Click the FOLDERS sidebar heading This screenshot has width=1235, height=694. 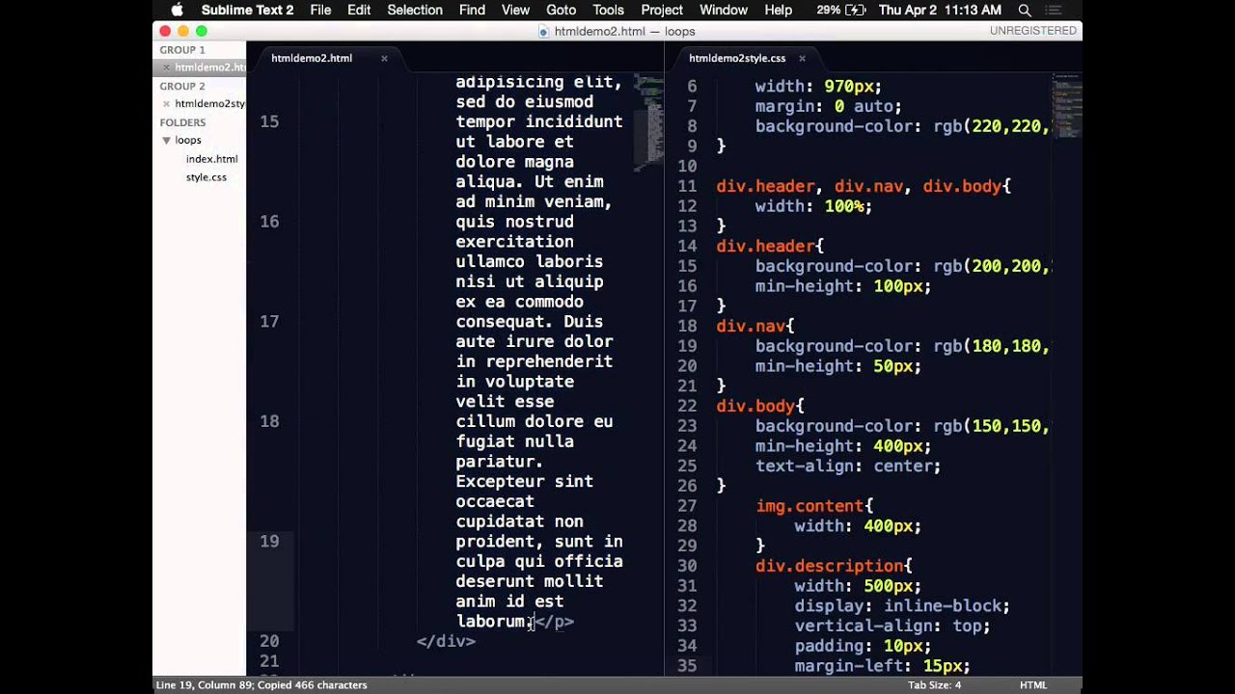[182, 123]
